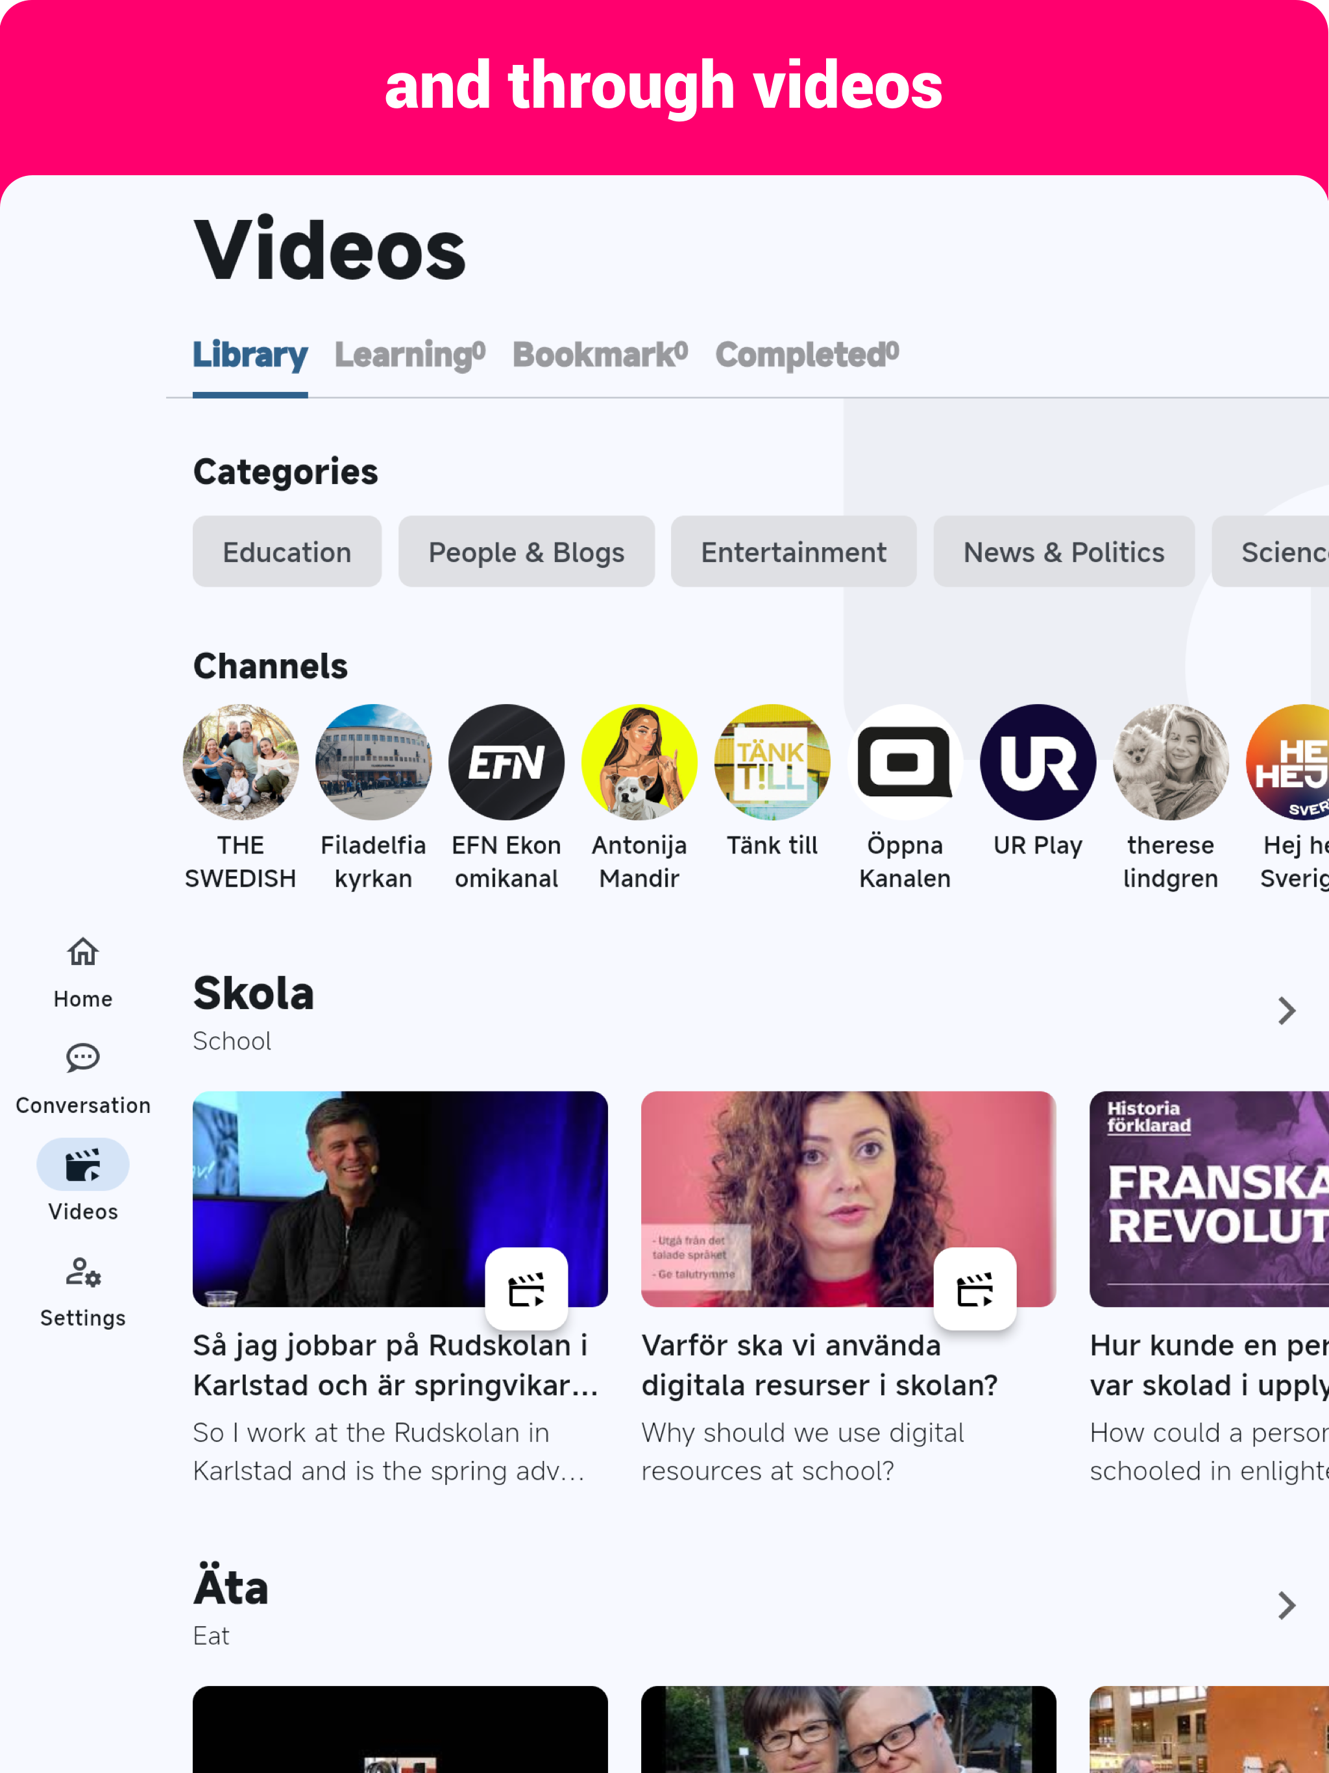Click title "Varför ska vi använda digitala resurser"

[819, 1366]
